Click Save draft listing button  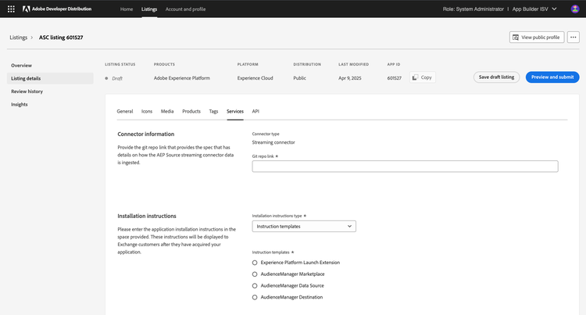[x=496, y=77]
